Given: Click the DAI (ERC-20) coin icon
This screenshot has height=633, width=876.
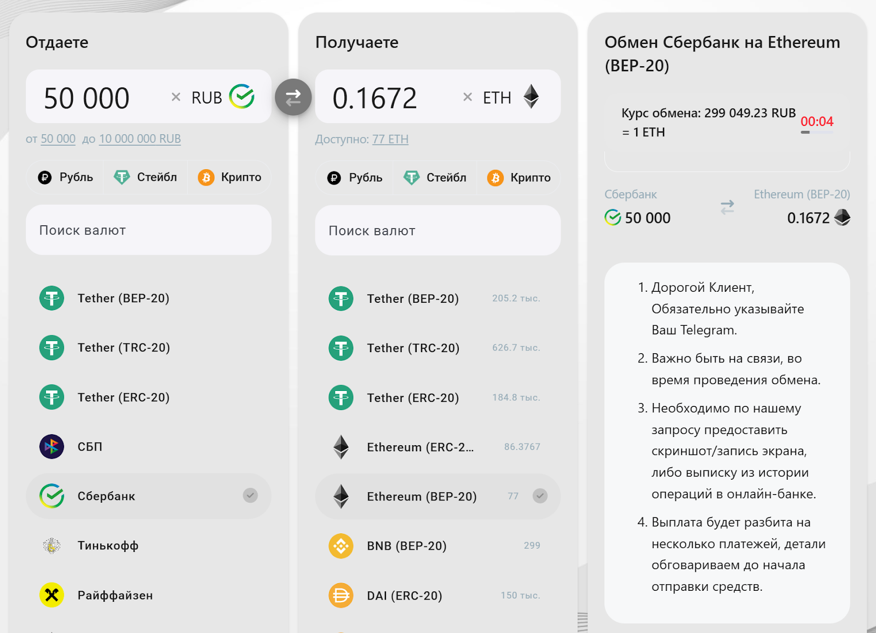Looking at the screenshot, I should coord(341,595).
